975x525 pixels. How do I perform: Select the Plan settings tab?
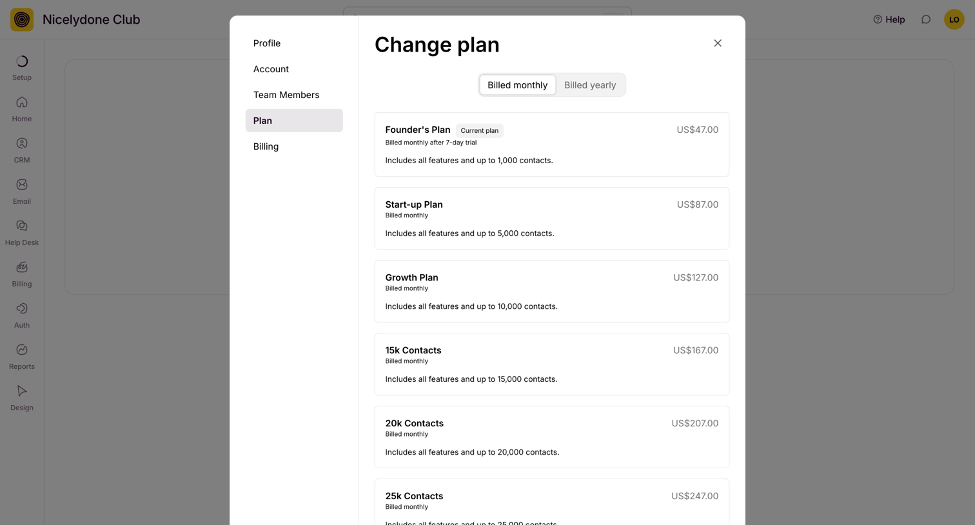coord(294,121)
